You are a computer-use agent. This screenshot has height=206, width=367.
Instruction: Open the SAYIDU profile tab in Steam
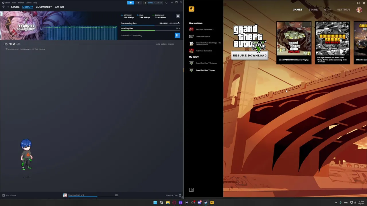coord(59,7)
